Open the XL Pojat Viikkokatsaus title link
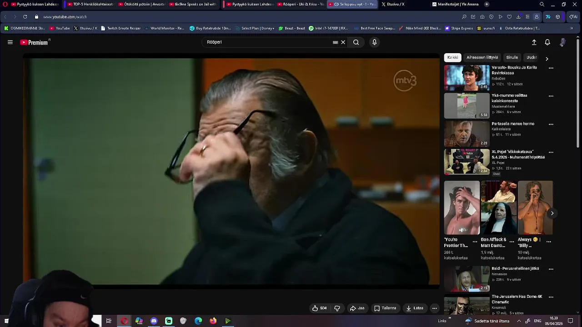 pyautogui.click(x=518, y=154)
